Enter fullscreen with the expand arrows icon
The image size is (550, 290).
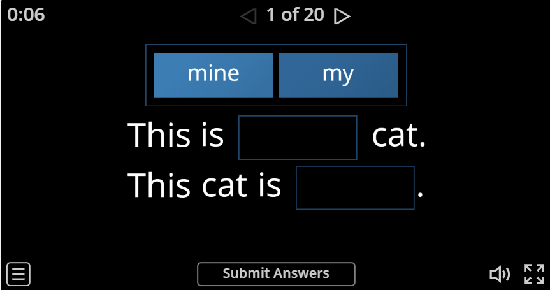coord(534,274)
